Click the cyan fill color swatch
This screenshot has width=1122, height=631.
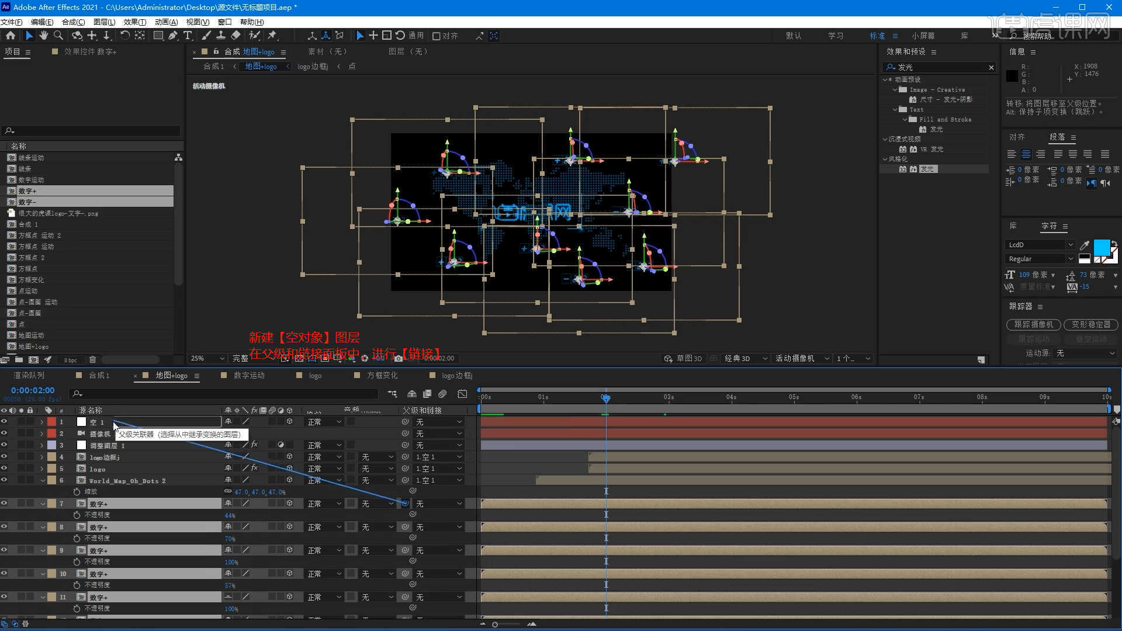coord(1101,247)
